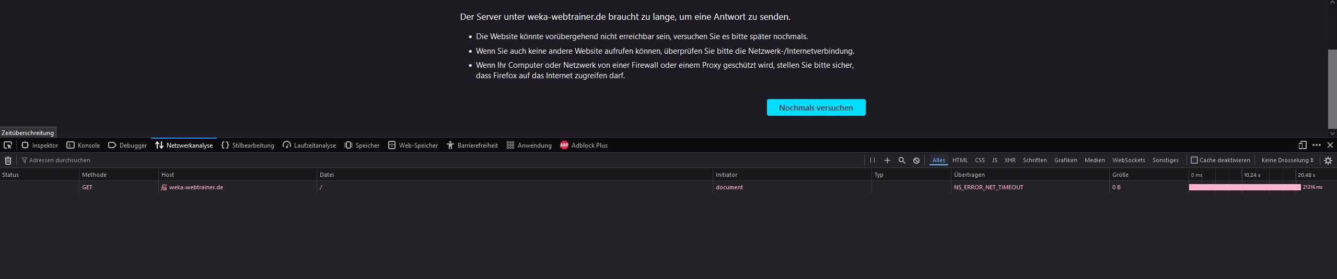Open the Inspektor tab
The width and height of the screenshot is (1337, 279).
40,145
